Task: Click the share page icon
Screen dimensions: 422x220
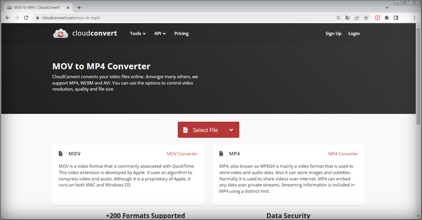Action: coord(357,17)
